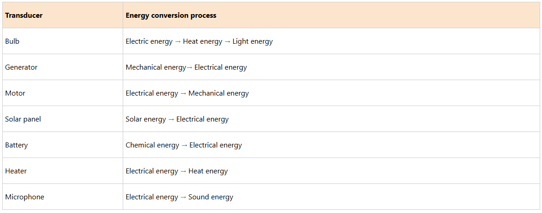Click the Transducer column header
The width and height of the screenshot is (542, 213).
24,15
